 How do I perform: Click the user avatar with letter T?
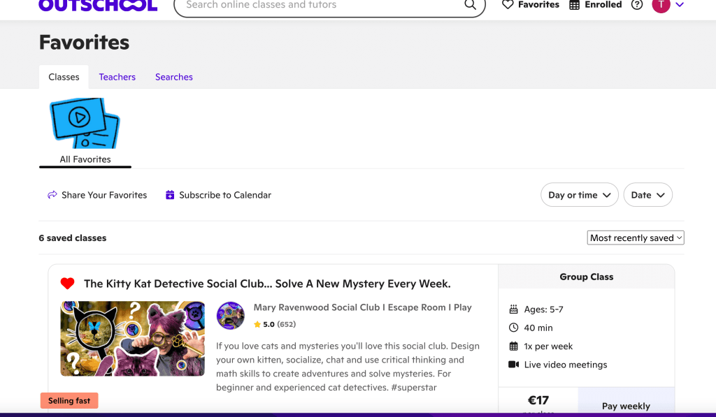(660, 6)
